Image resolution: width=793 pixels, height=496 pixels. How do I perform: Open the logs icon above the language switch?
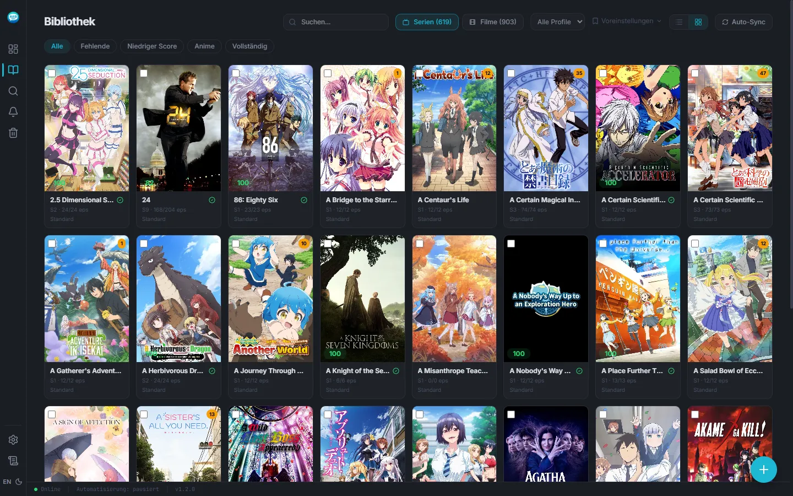pos(13,461)
